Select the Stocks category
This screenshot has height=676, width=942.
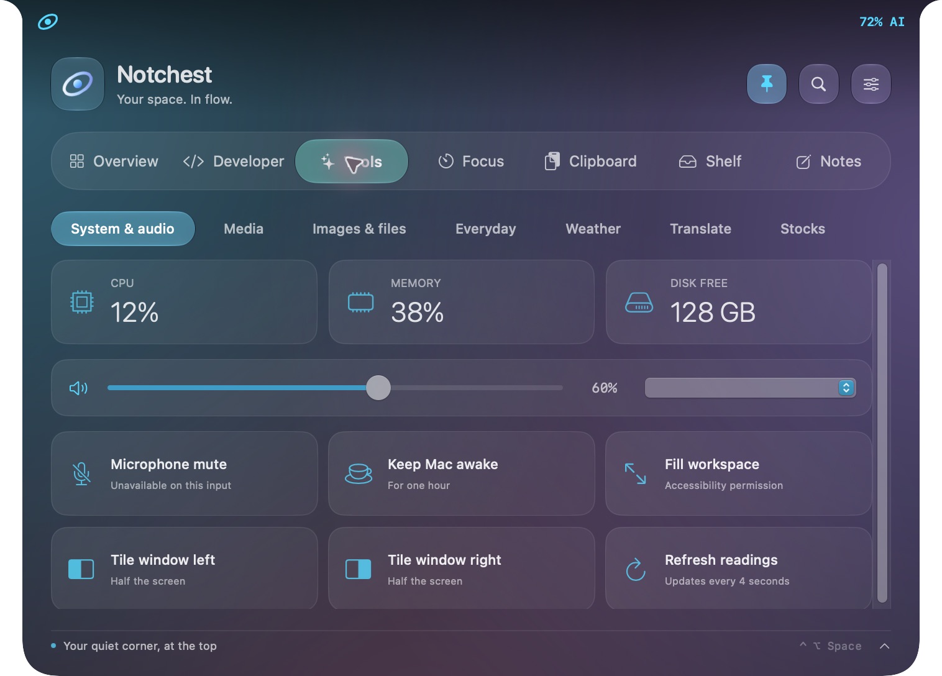pos(803,229)
